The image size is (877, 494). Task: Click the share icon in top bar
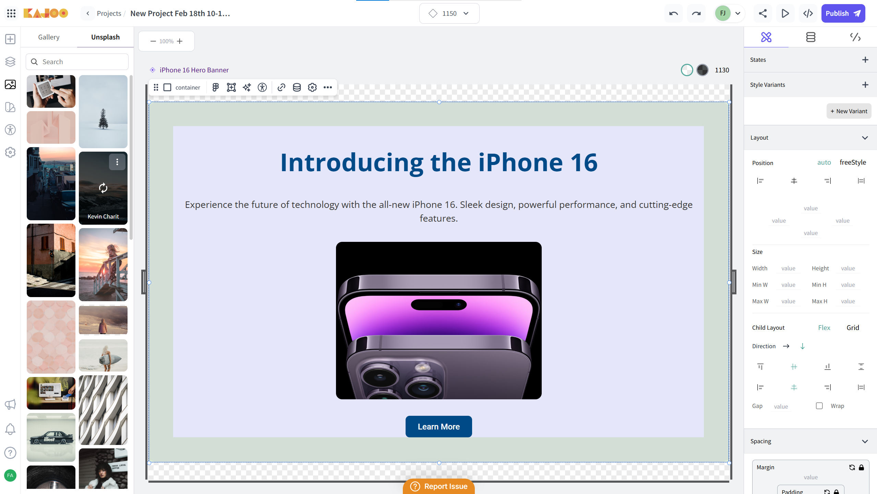(x=762, y=13)
